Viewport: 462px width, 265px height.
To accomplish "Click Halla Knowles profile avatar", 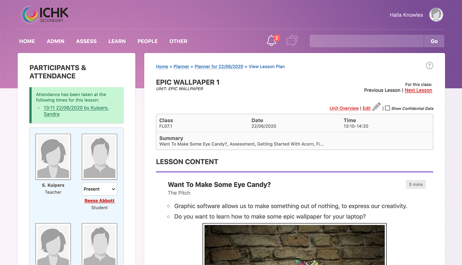I will [436, 15].
